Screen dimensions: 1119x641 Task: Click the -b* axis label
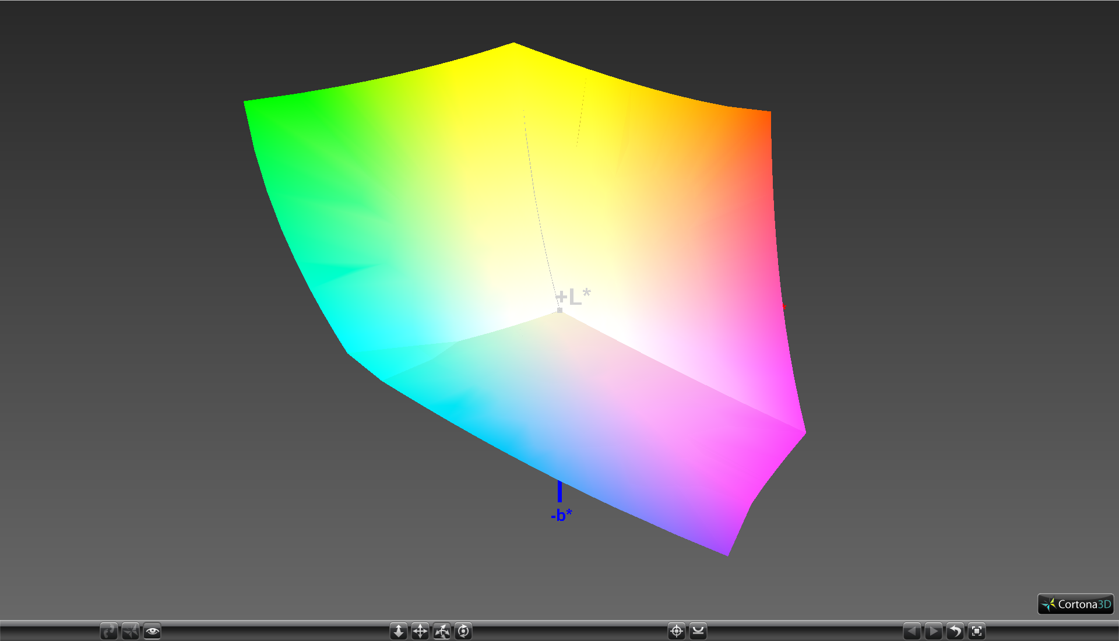[x=561, y=515]
